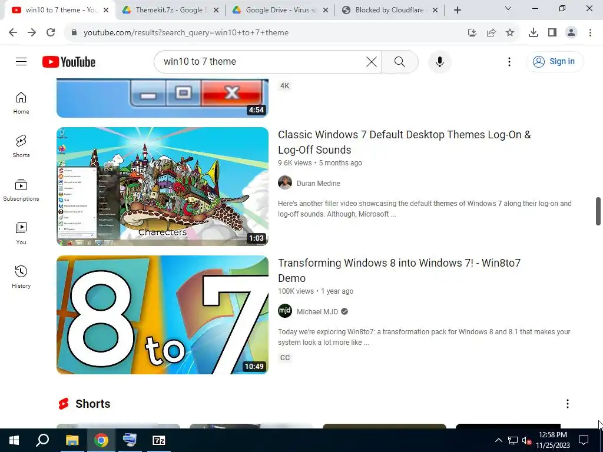Open the Windows Start menu
This screenshot has height=452, width=603.
point(14,440)
